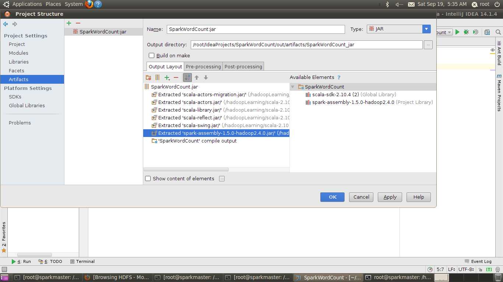
Task: Collapse the SparkWordCount node in Available Elements
Action: [293, 87]
